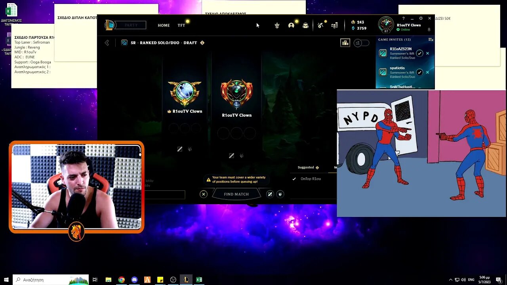The width and height of the screenshot is (507, 285).
Task: Accept invite from R1EeAZS23N
Action: (419, 53)
